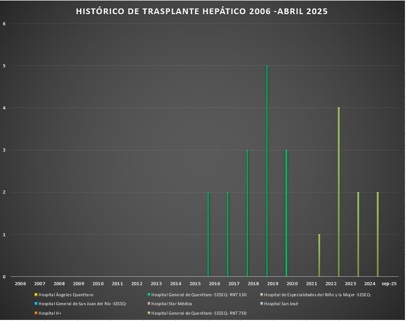Select the 2006 x-axis label
The height and width of the screenshot is (321, 406).
pos(20,284)
